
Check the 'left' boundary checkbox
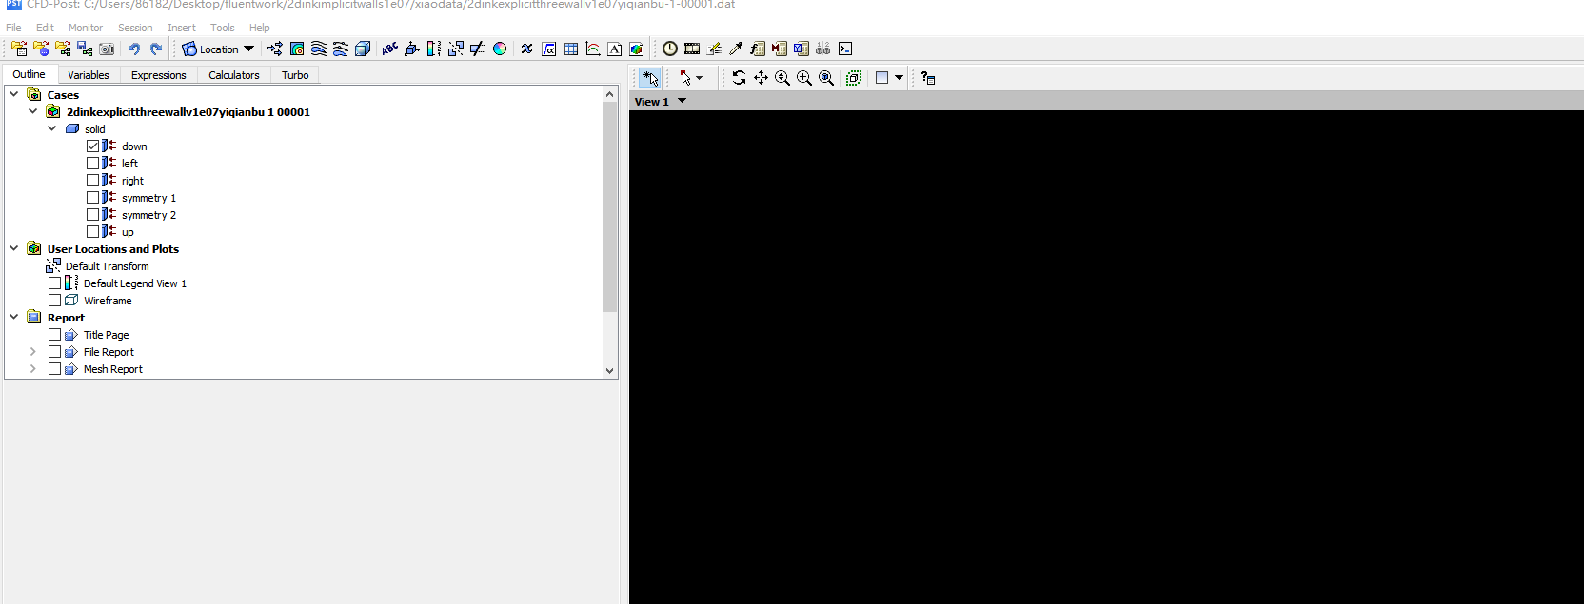pyautogui.click(x=93, y=164)
